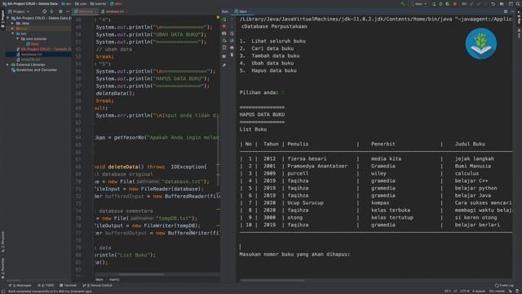Screen dimensions: 522x294
Task: Click the console horizontal scrollbar
Action: coord(272,280)
